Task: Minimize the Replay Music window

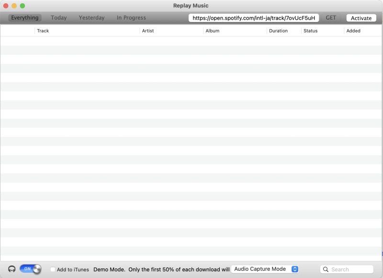Action: pyautogui.click(x=14, y=6)
